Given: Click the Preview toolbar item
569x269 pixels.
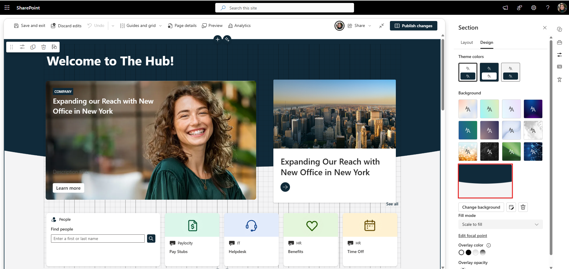Looking at the screenshot, I should click(212, 26).
